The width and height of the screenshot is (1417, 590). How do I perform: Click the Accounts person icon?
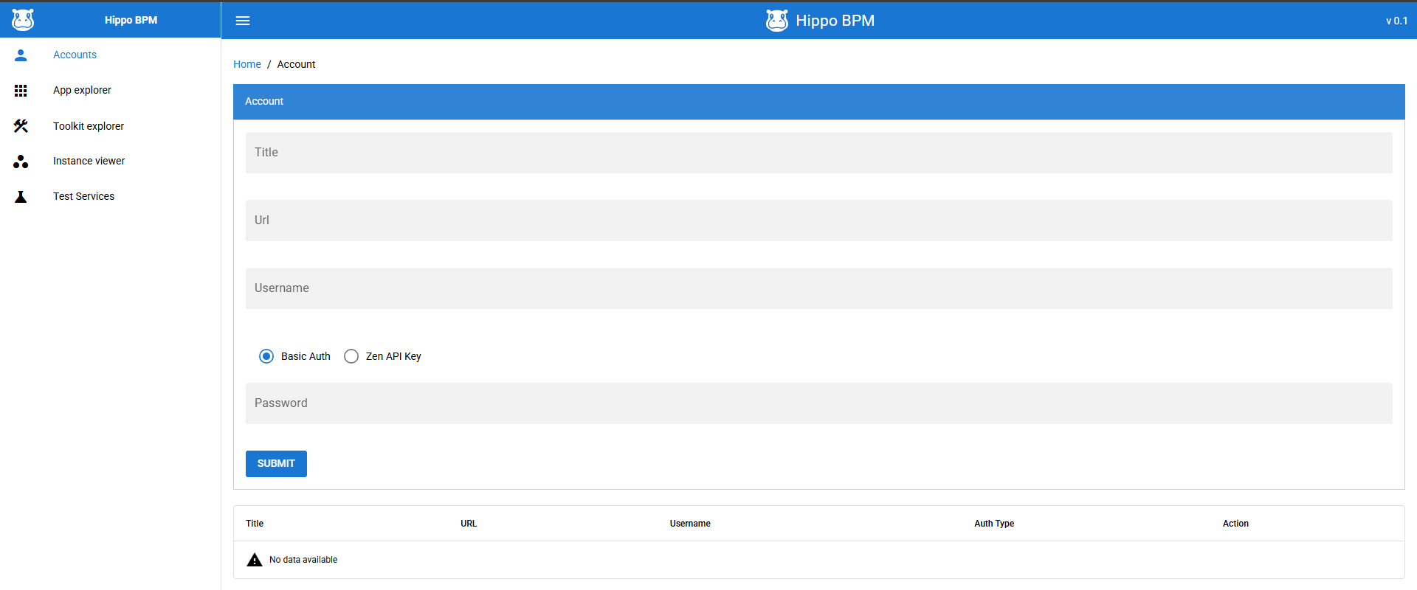(x=21, y=55)
